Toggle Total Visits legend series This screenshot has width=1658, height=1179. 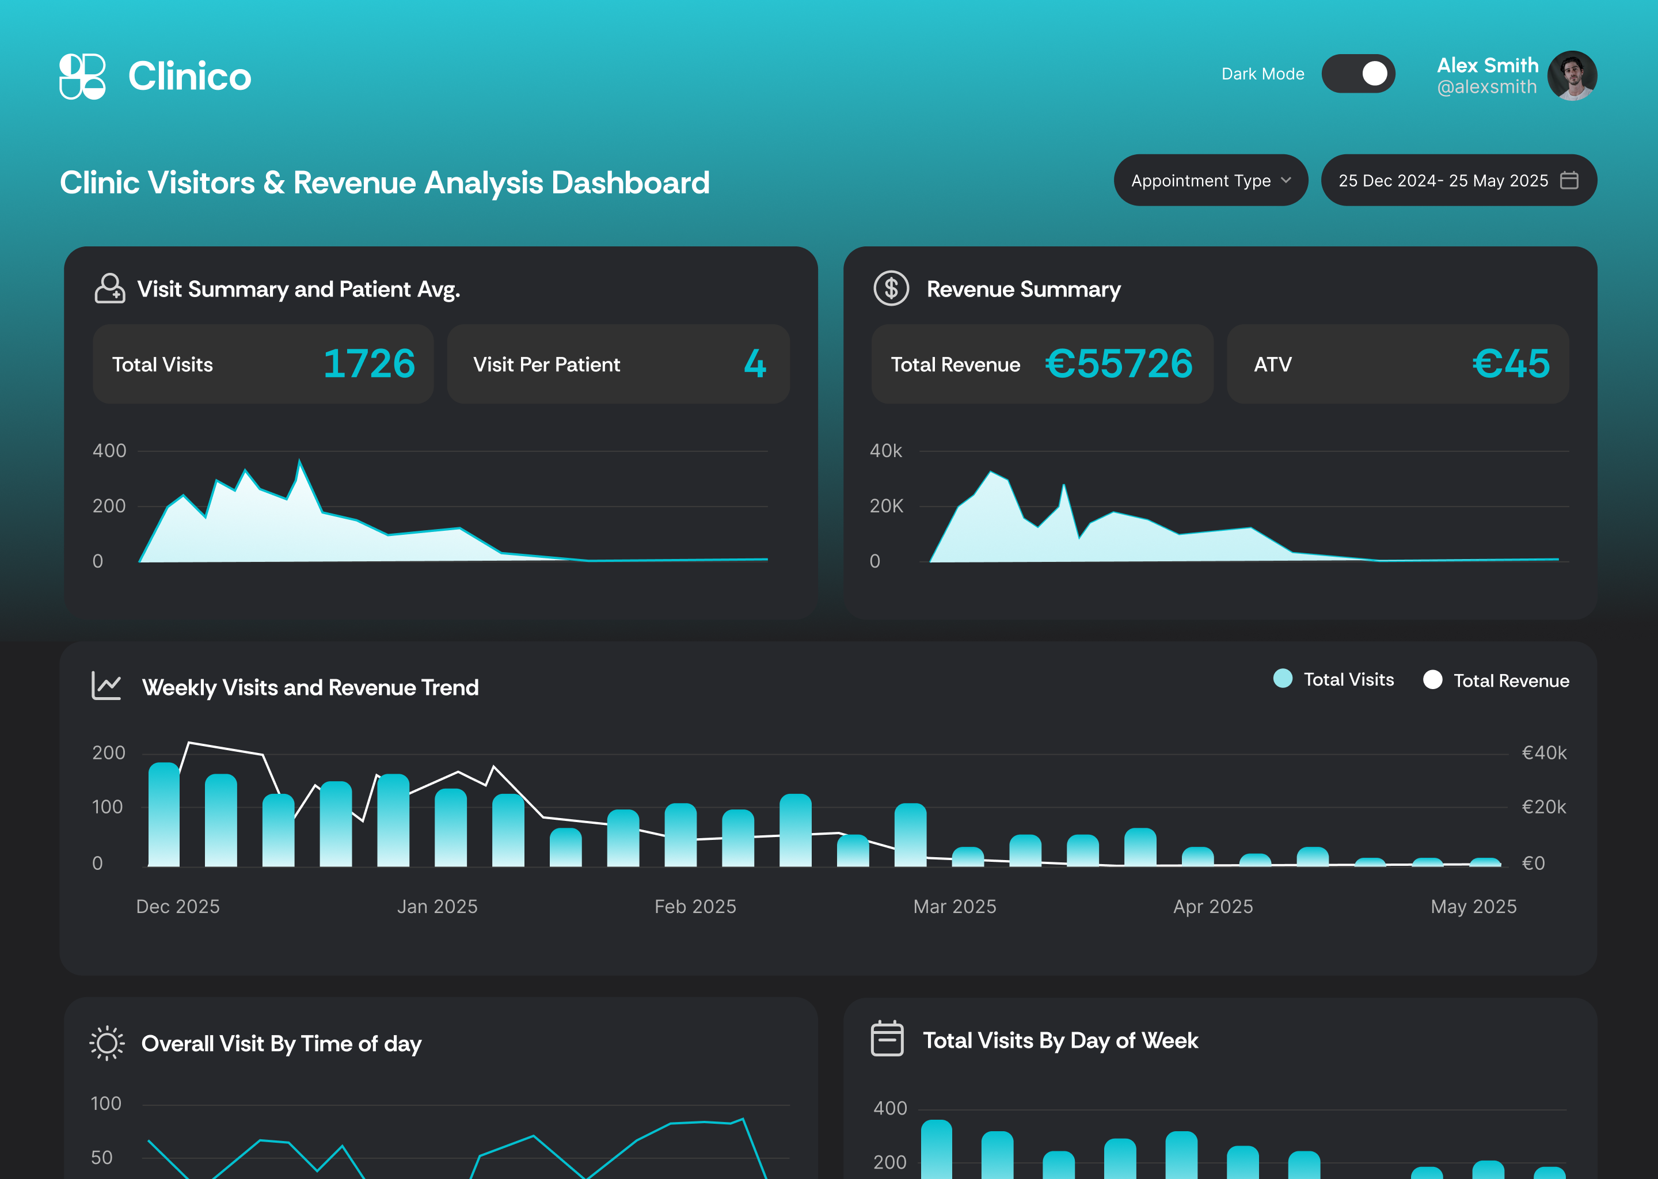1348,679
